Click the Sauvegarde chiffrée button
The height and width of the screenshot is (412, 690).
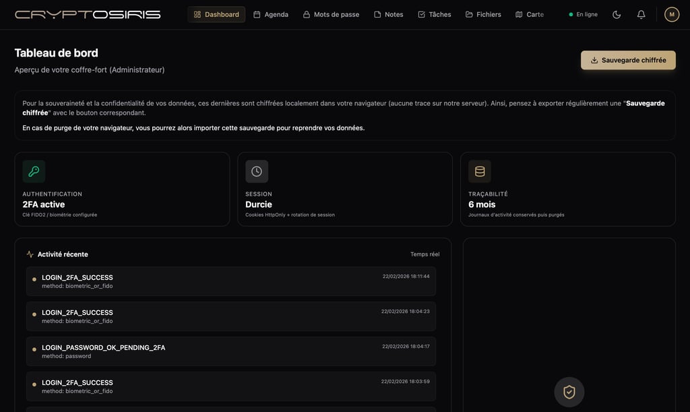tap(628, 60)
